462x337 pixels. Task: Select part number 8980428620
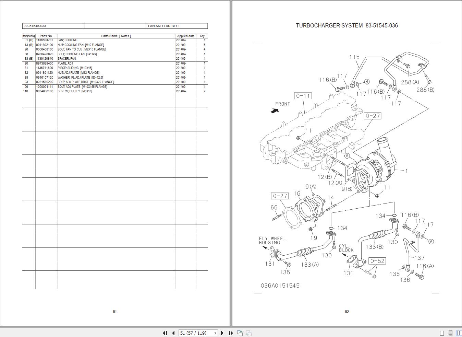pyautogui.click(x=45, y=54)
